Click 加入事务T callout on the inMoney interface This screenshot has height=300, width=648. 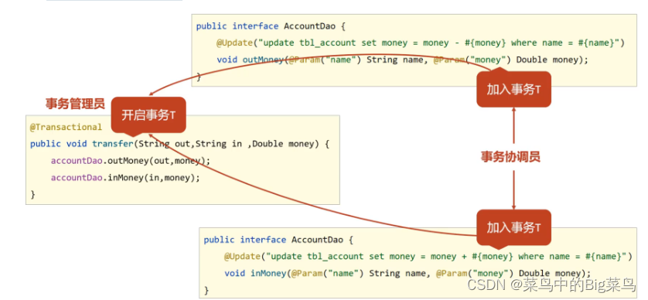pos(513,227)
